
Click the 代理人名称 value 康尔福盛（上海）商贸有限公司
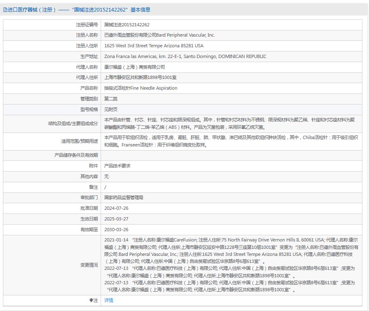pos(134,67)
